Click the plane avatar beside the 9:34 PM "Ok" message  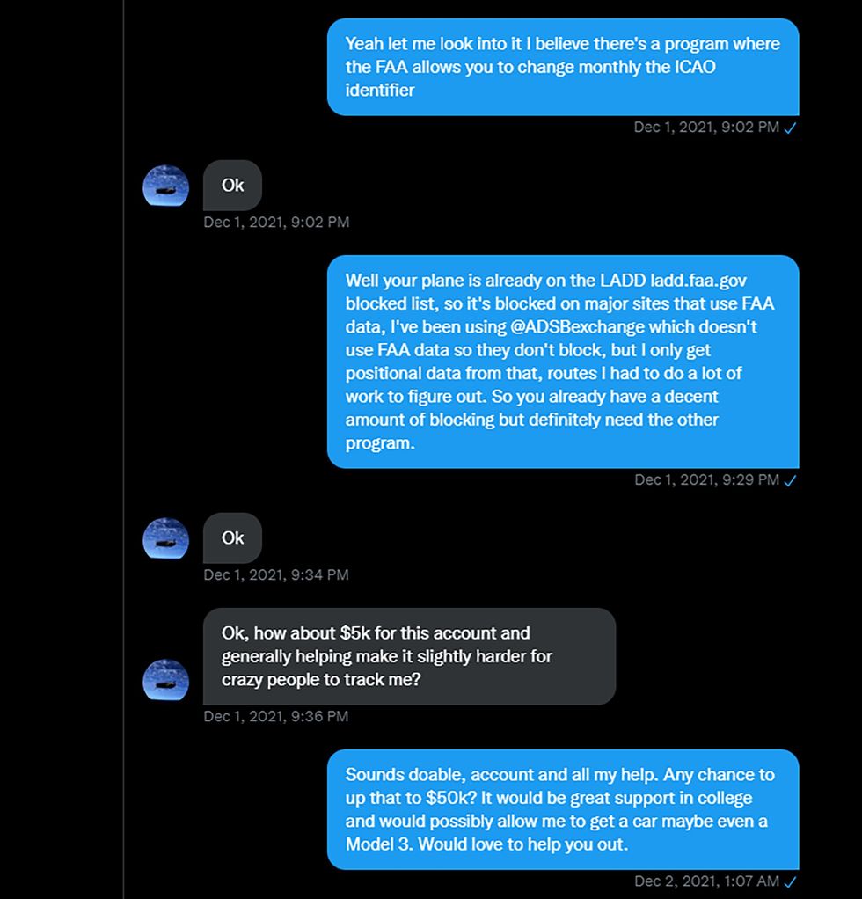pyautogui.click(x=164, y=537)
